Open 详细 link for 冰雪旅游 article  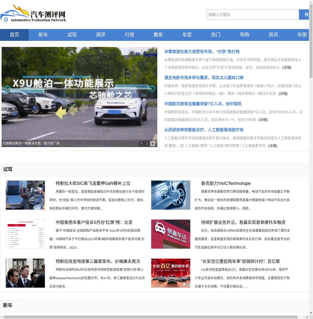click(x=287, y=67)
